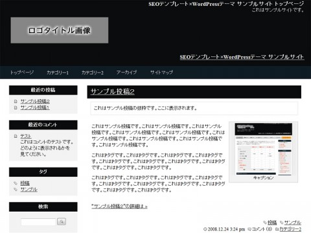Click the search magnifier button

click(x=62, y=221)
